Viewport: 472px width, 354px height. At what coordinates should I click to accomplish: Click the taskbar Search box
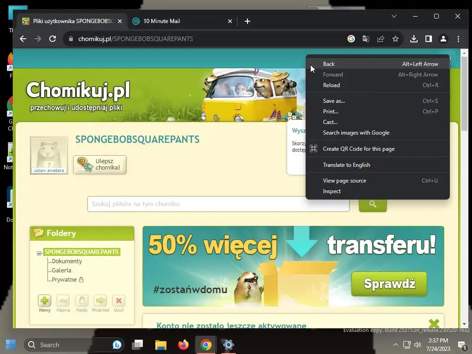74,345
